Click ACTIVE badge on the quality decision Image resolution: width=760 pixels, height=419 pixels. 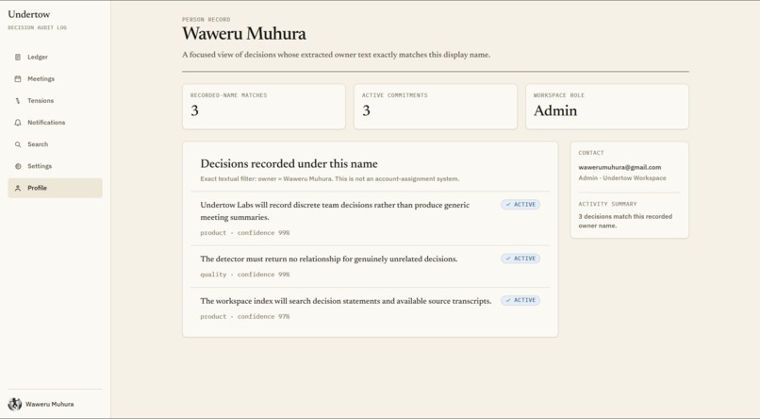520,259
